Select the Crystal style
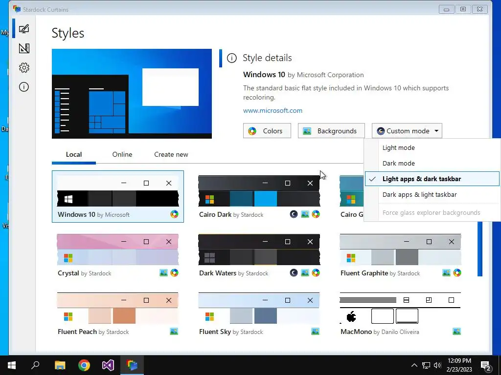This screenshot has height=375, width=501. pos(117,255)
